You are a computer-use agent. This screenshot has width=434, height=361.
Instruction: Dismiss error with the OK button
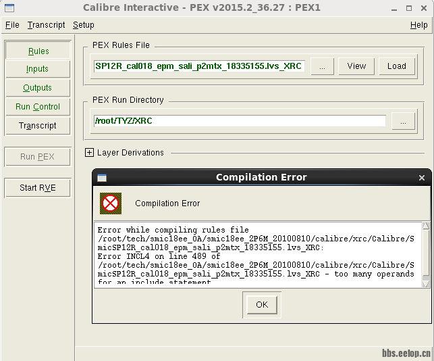[x=262, y=305]
